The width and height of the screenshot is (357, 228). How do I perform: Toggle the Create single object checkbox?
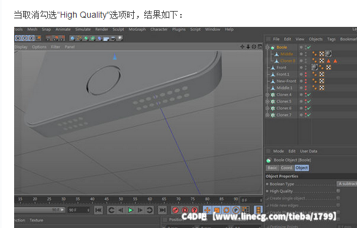click(339, 198)
